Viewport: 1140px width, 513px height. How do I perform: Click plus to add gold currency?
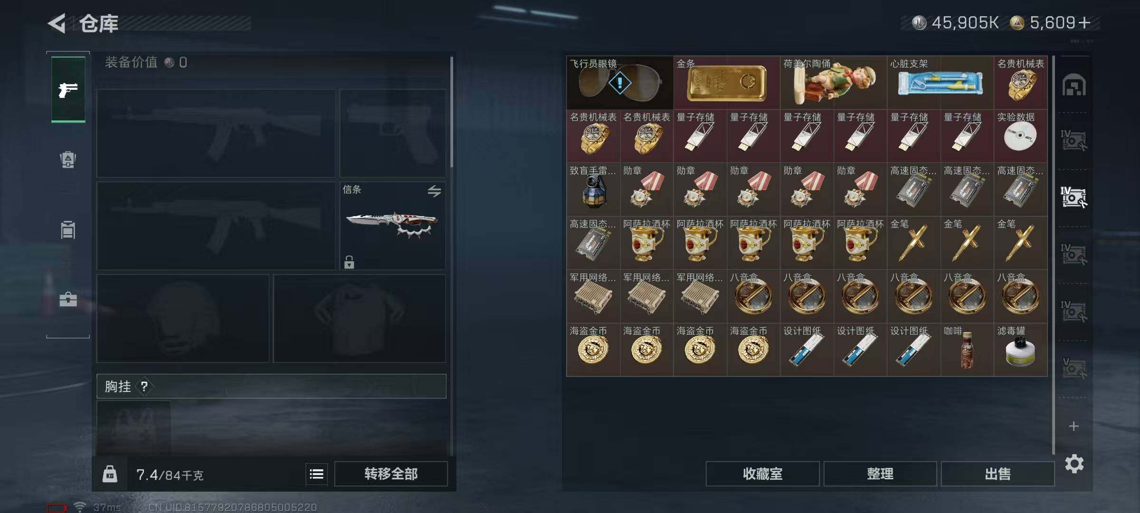1084,23
